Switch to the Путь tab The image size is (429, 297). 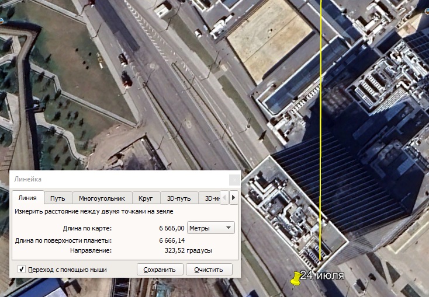pyautogui.click(x=58, y=198)
